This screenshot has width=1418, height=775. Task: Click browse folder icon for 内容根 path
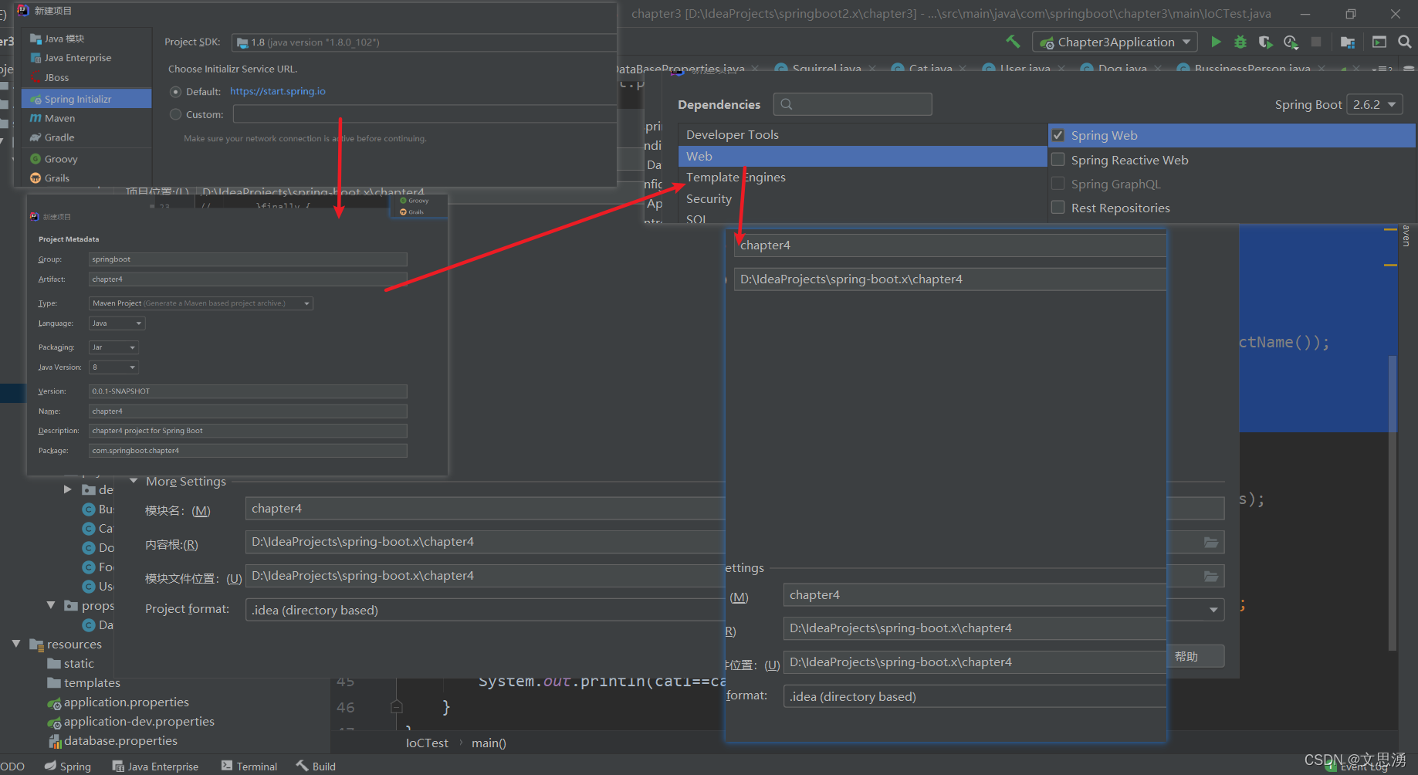1211,543
